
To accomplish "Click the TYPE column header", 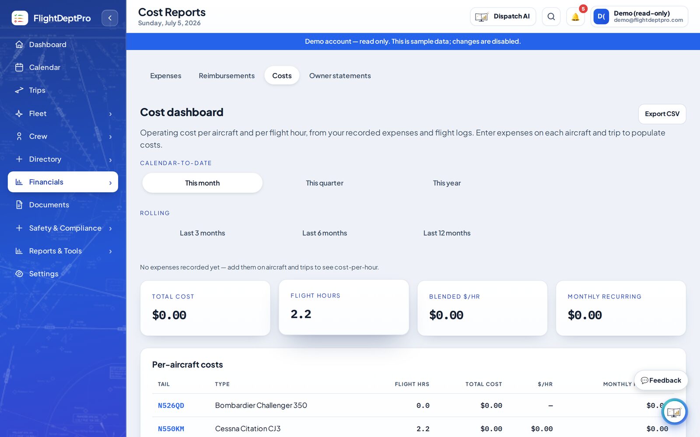I will tap(222, 384).
